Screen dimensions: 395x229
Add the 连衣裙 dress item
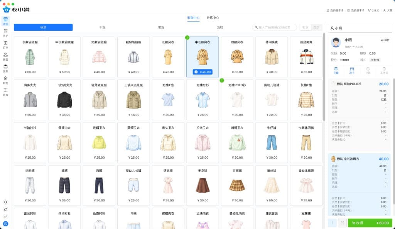[168, 186]
